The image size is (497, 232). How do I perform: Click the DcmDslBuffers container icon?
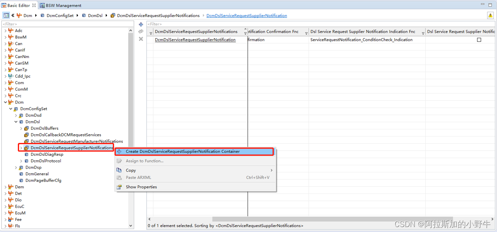point(27,128)
